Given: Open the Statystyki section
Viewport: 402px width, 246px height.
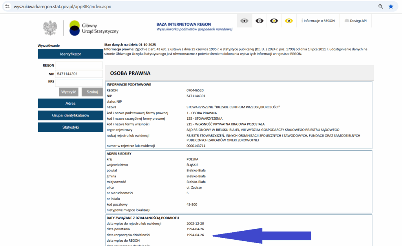Looking at the screenshot, I should 70,128.
